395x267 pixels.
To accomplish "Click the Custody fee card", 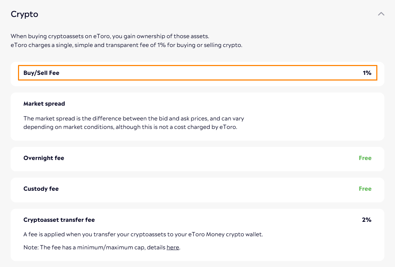I will click(x=198, y=190).
